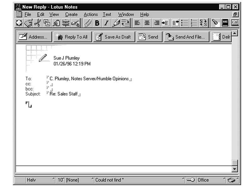The height and width of the screenshot is (187, 250).
Task: Click the Save As Draft button
Action: pos(114,37)
